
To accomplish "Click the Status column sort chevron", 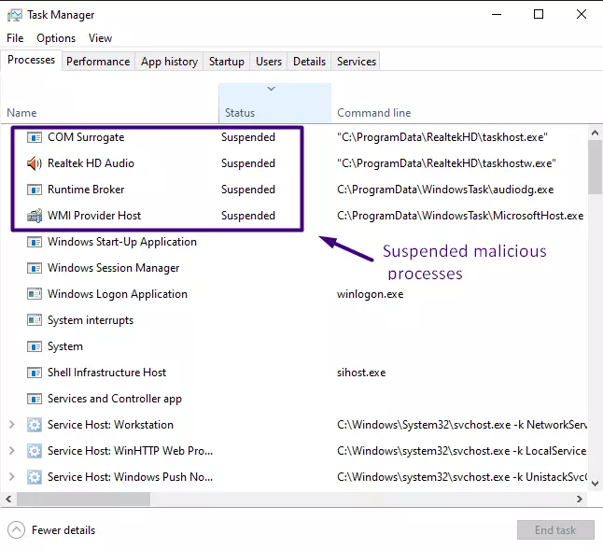I will point(271,89).
